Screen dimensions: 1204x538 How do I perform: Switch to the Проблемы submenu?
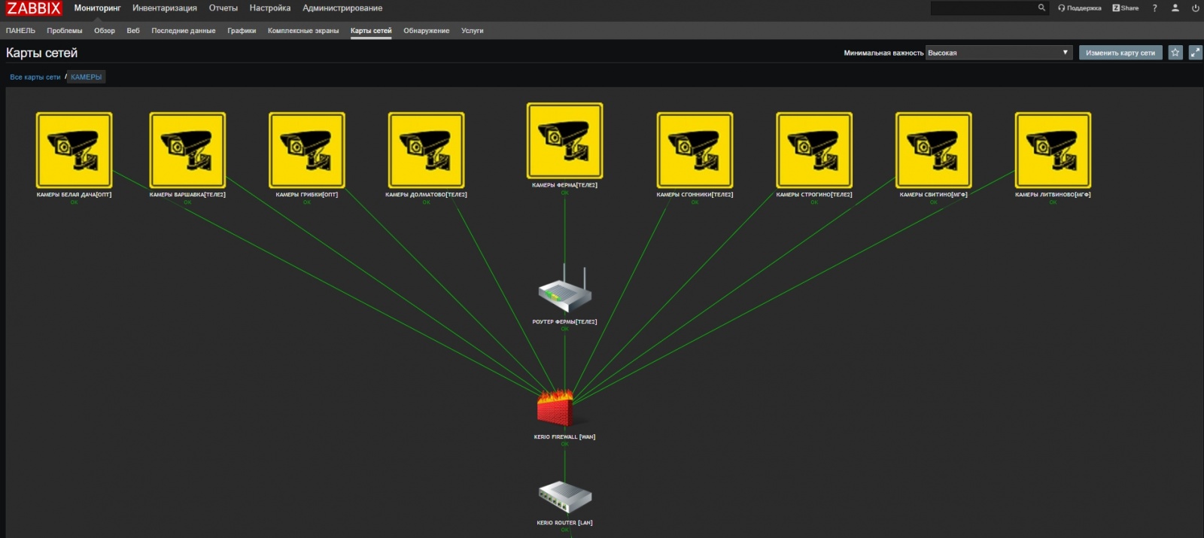pyautogui.click(x=65, y=31)
